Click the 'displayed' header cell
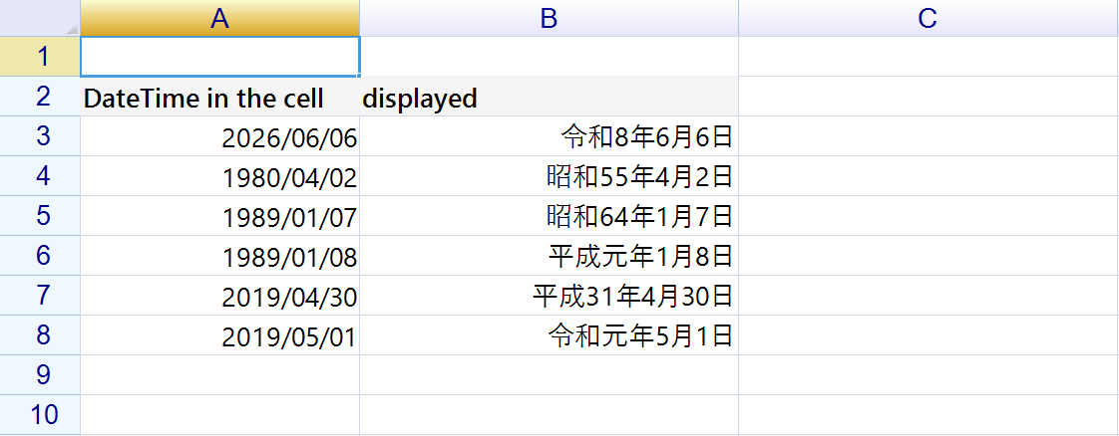This screenshot has width=1119, height=436. tap(549, 97)
